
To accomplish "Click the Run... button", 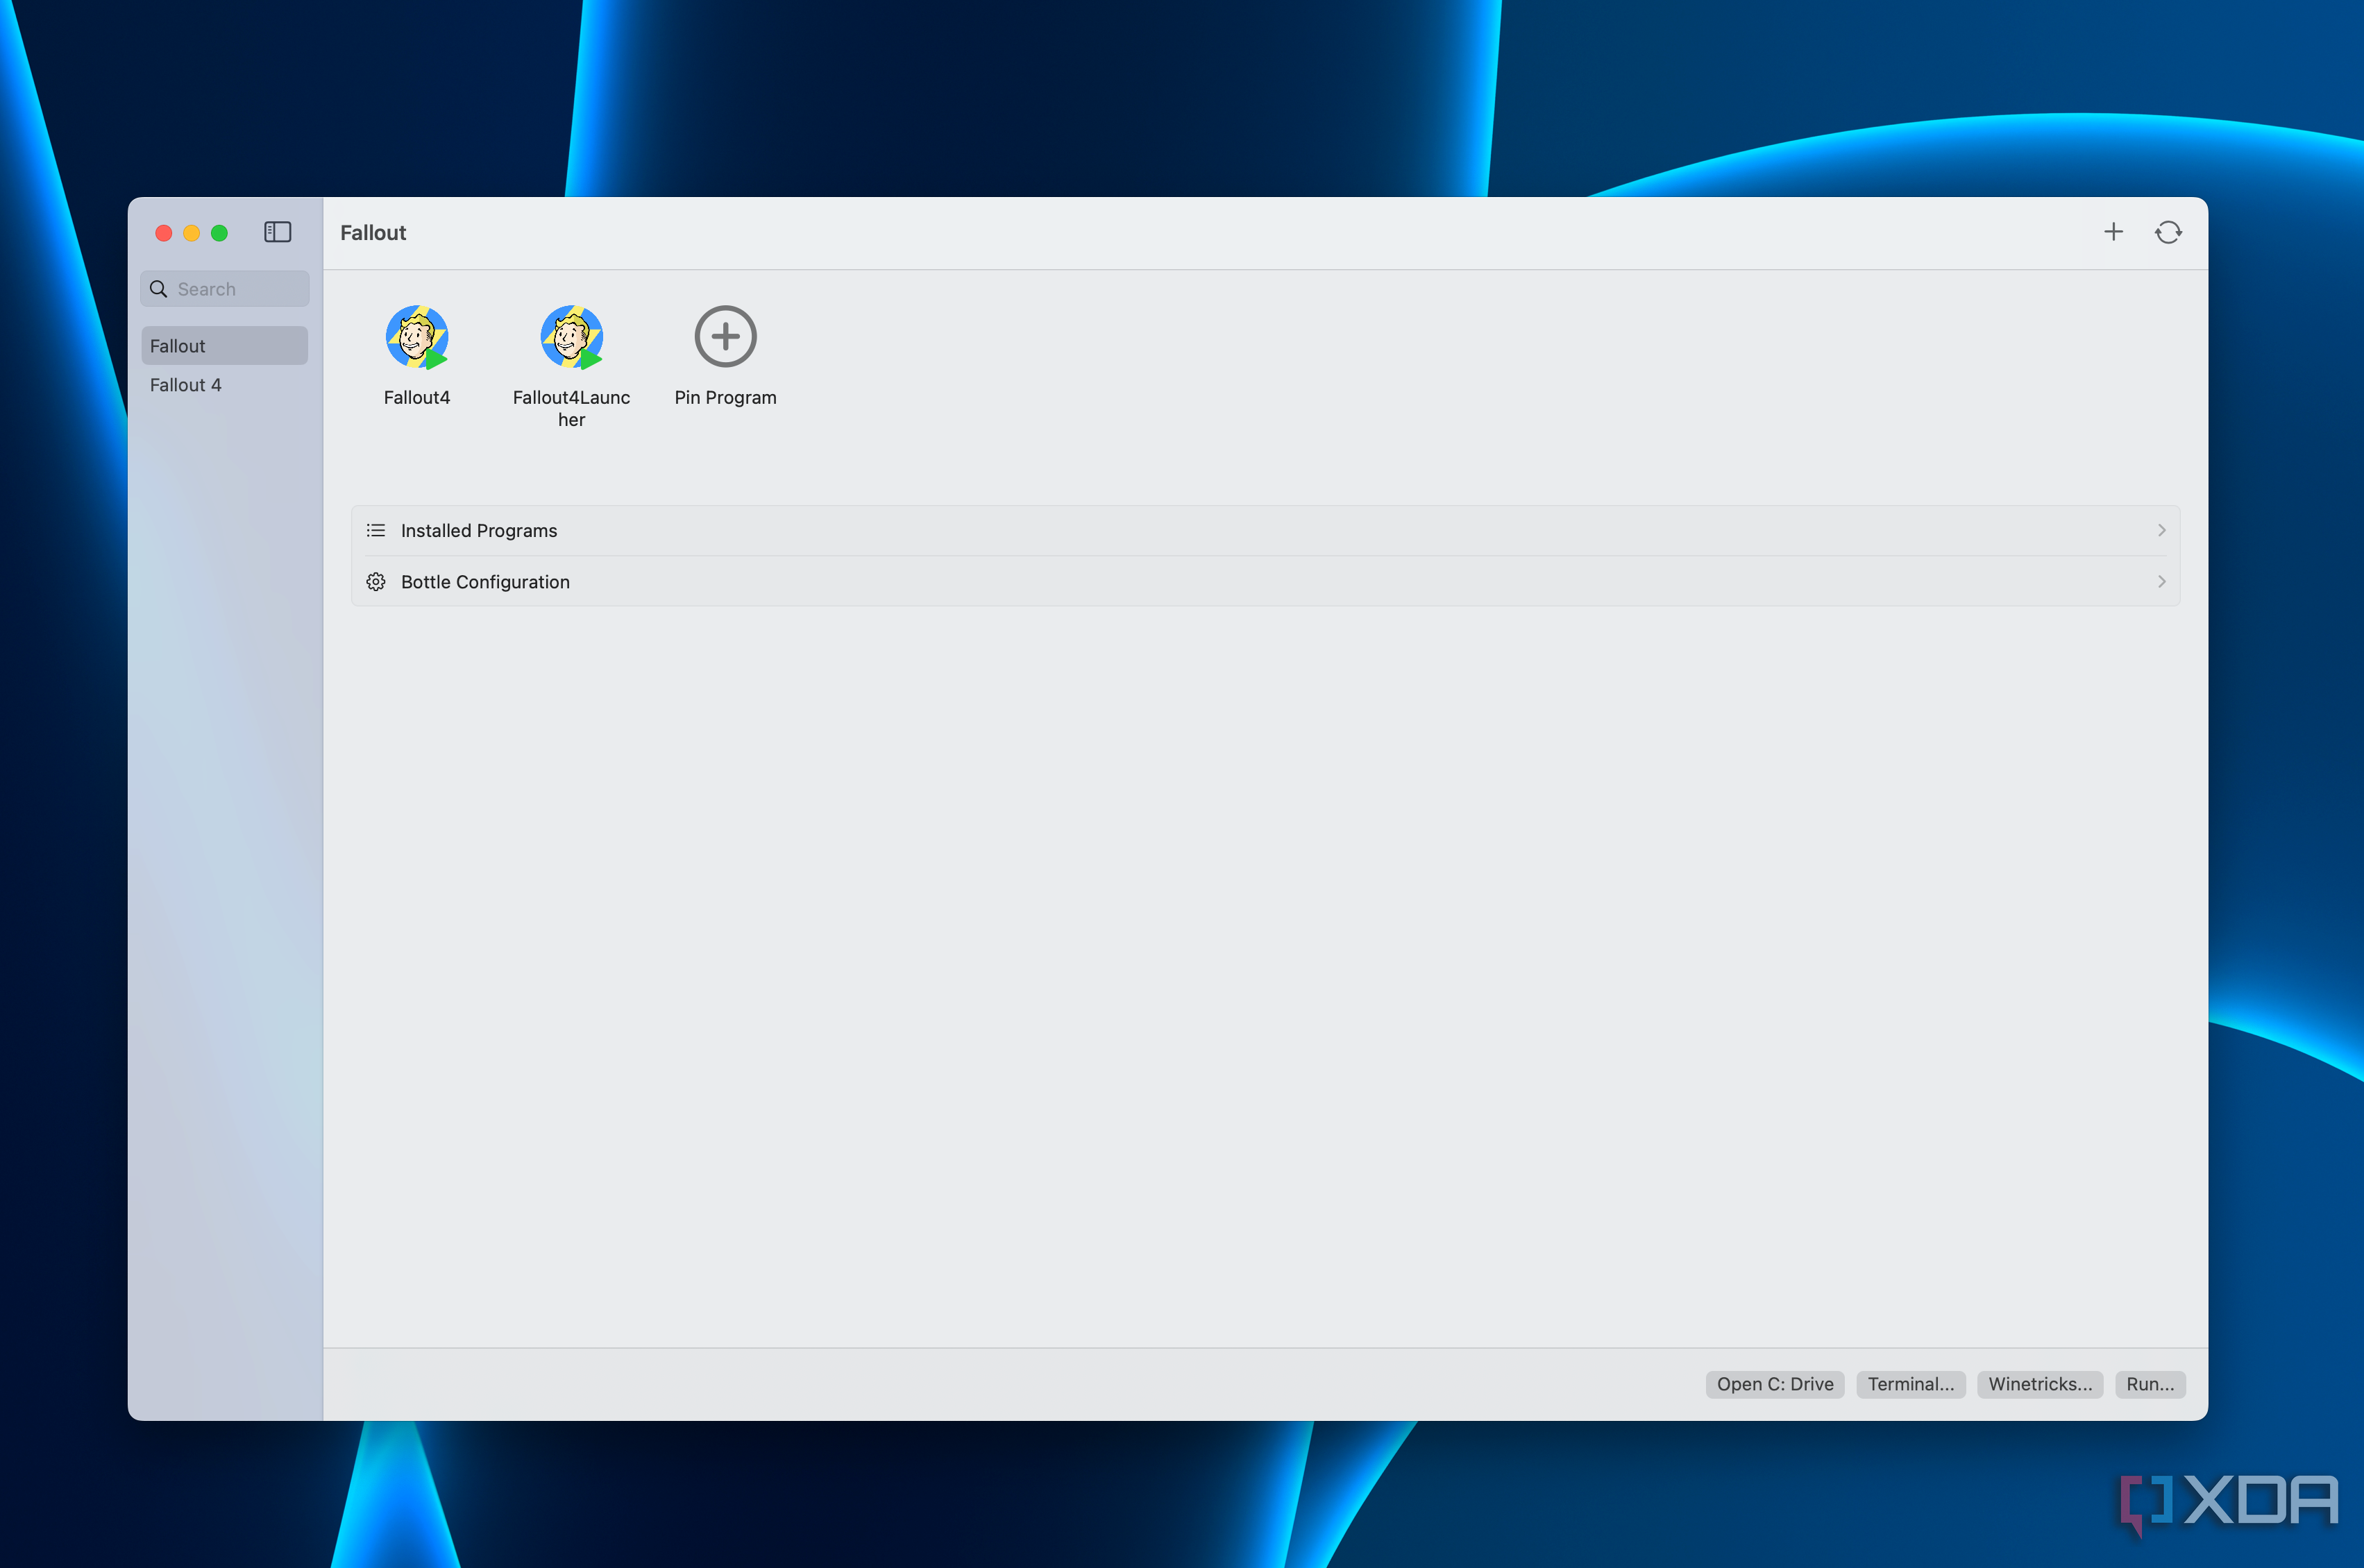I will (x=2150, y=1384).
